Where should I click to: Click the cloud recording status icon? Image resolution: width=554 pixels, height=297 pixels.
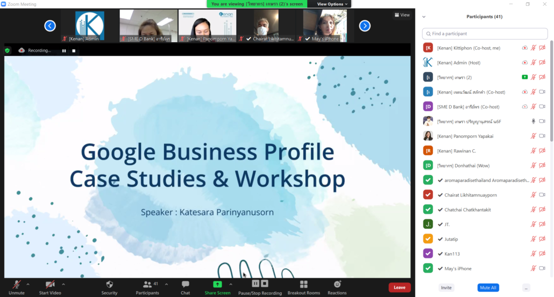point(22,50)
